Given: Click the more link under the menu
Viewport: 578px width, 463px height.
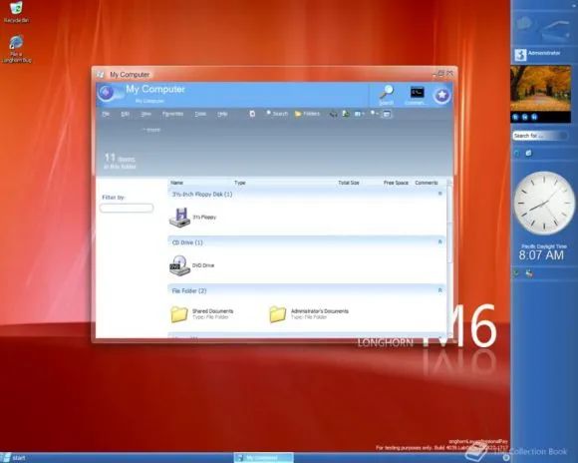Looking at the screenshot, I should (x=151, y=130).
